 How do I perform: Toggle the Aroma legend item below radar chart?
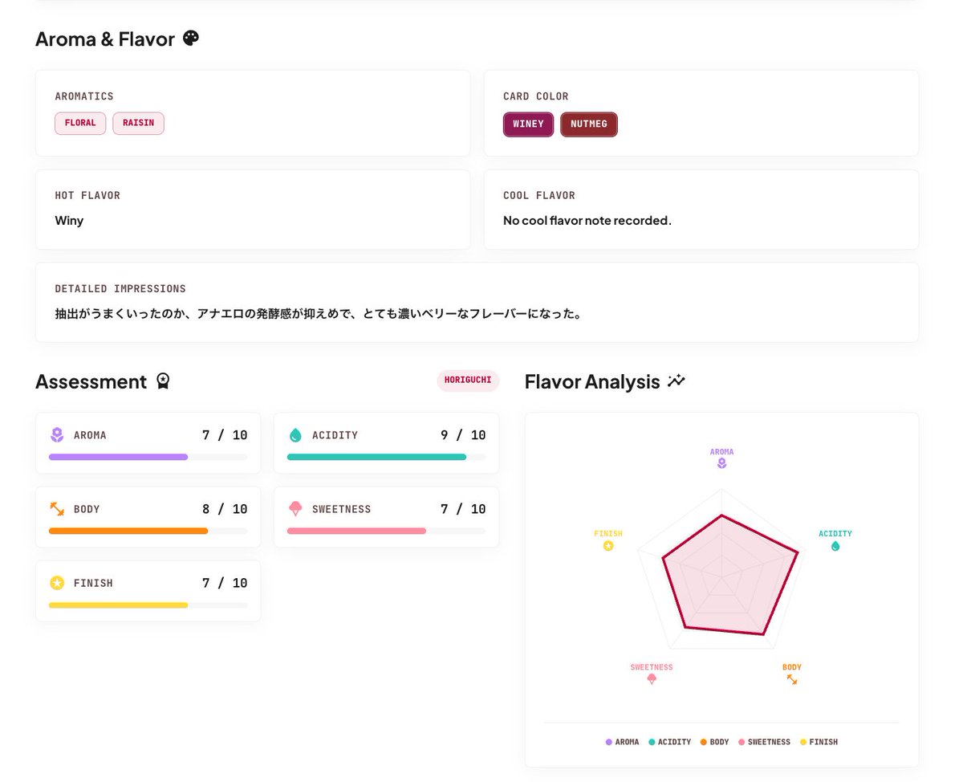623,742
